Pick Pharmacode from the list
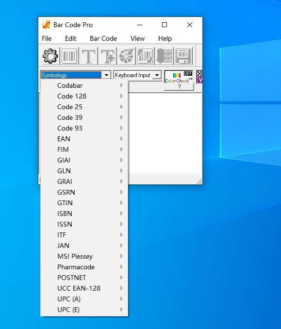Image resolution: width=281 pixels, height=329 pixels. coord(84,267)
